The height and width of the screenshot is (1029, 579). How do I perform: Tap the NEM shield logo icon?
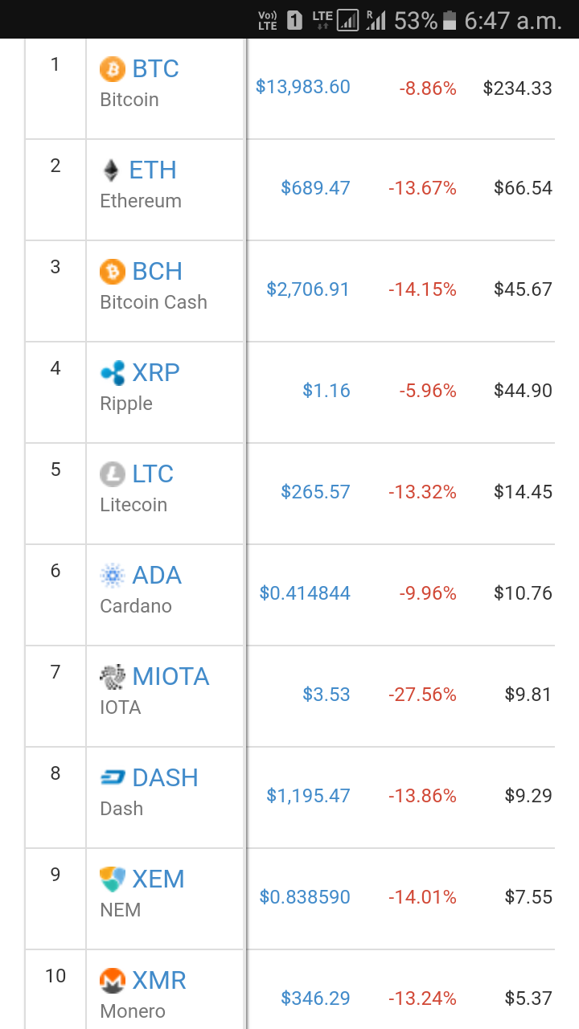pos(113,879)
